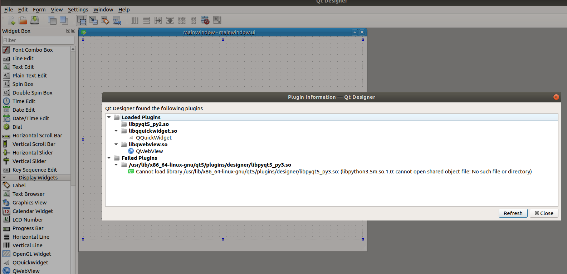Select the Edit Buddies mode icon
567x274 pixels.
[105, 20]
